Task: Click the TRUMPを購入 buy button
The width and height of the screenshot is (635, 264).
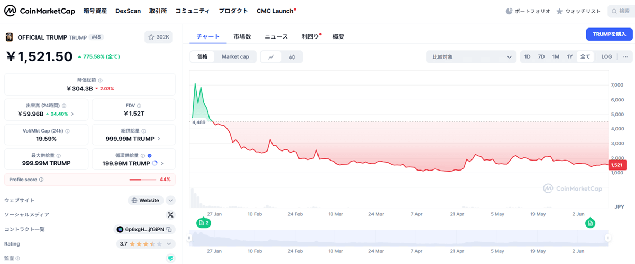Action: (609, 34)
